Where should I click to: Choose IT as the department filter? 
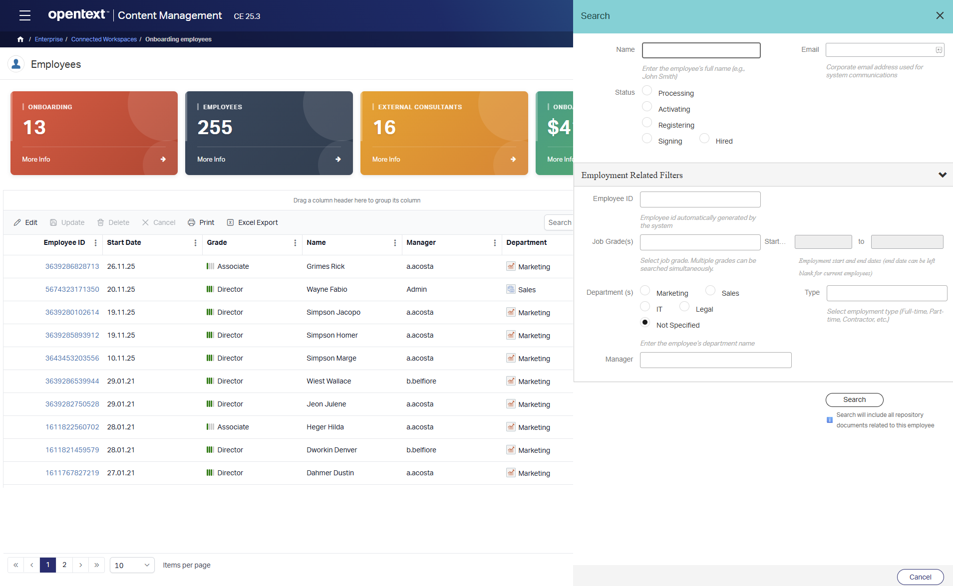645,306
